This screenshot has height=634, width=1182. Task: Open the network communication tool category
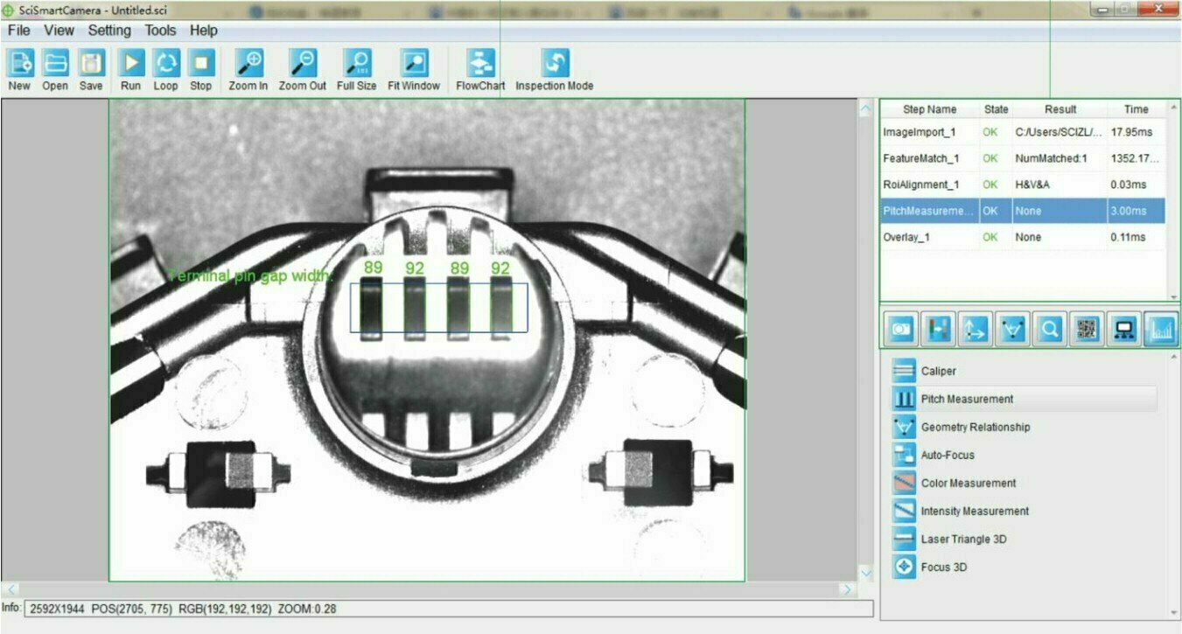[1123, 329]
